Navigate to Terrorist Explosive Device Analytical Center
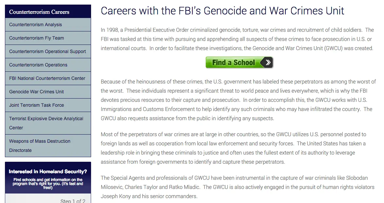Screen dimensions: 384x203 coord(46,123)
